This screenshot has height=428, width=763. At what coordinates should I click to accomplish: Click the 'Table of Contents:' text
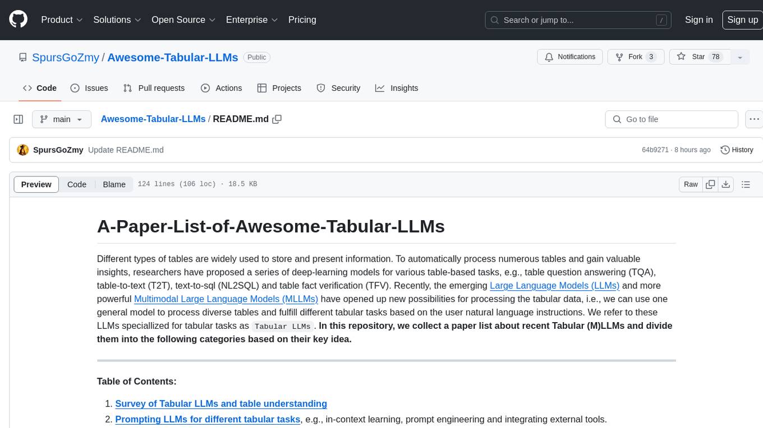[137, 382]
